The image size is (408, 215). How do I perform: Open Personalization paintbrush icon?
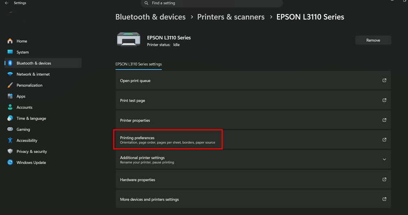[10, 85]
